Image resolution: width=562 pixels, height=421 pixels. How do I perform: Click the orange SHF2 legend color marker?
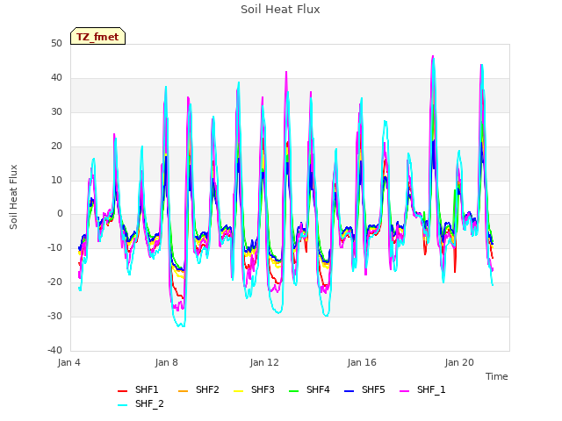pyautogui.click(x=184, y=391)
